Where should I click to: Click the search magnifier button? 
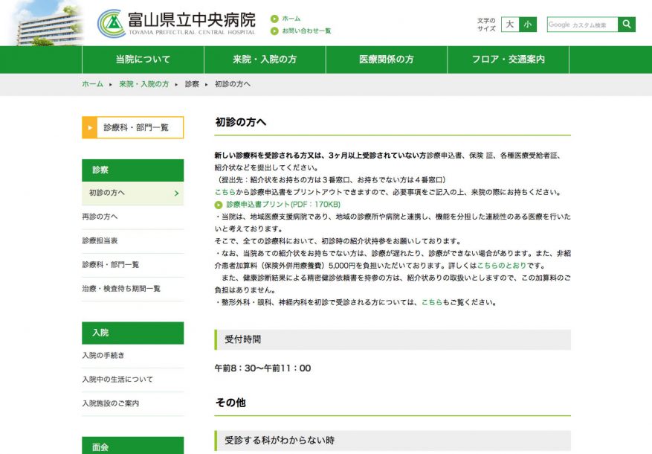pos(627,25)
